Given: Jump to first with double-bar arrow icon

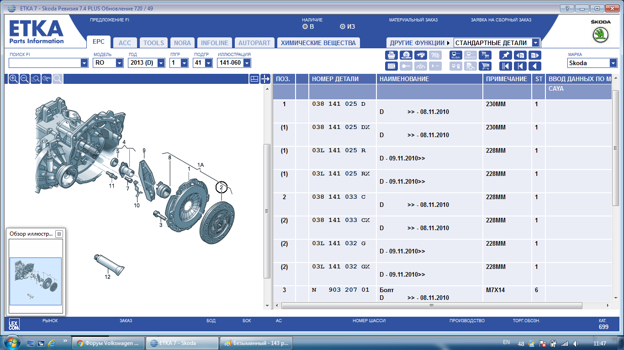Looking at the screenshot, I should coord(505,66).
